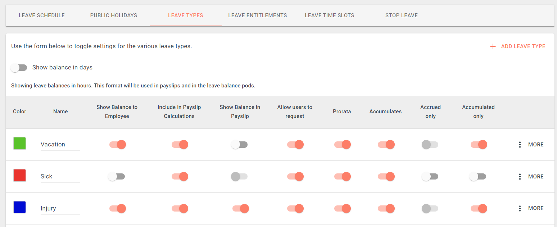Toggle Injury Prorata switch
The height and width of the screenshot is (227, 557).
point(342,208)
